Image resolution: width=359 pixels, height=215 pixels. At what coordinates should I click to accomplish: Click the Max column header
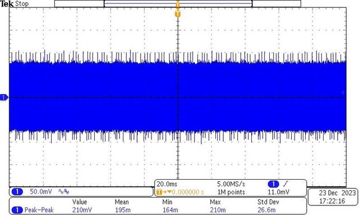(x=215, y=202)
